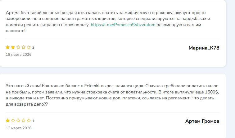Click the date 18 марта 2026
This screenshot has width=235, height=138.
pos(19,55)
